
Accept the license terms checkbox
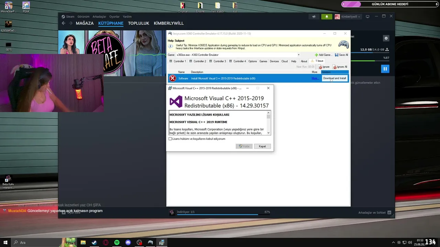tap(170, 139)
